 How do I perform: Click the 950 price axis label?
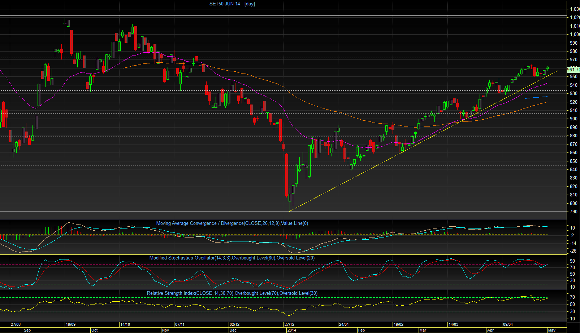click(573, 77)
